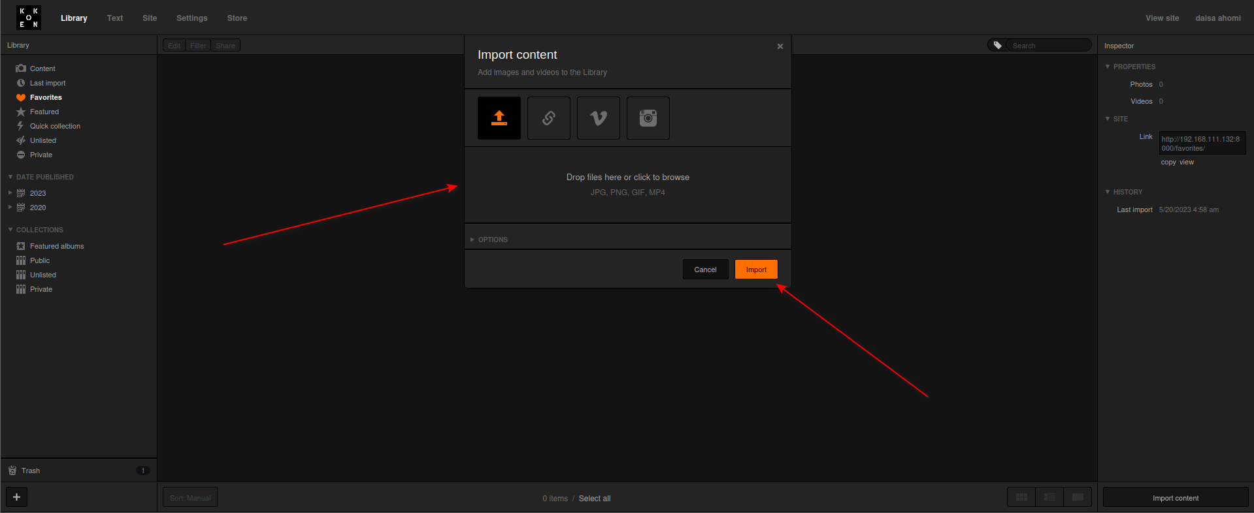
Task: Click the Koken logo icon
Action: click(29, 18)
